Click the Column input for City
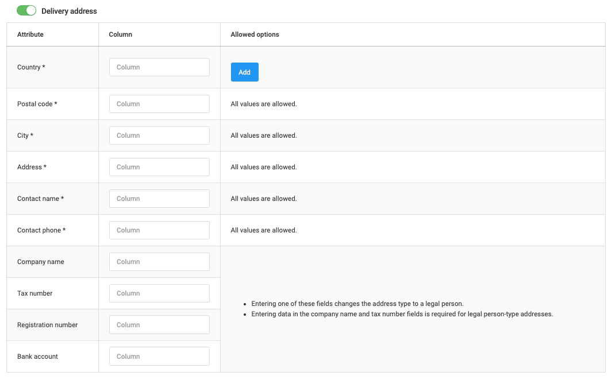The width and height of the screenshot is (612, 380). (x=159, y=135)
